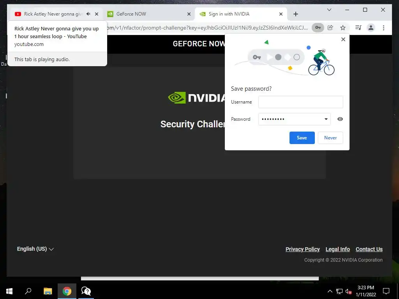Click the Username field
This screenshot has width=399, height=299.
point(300,102)
